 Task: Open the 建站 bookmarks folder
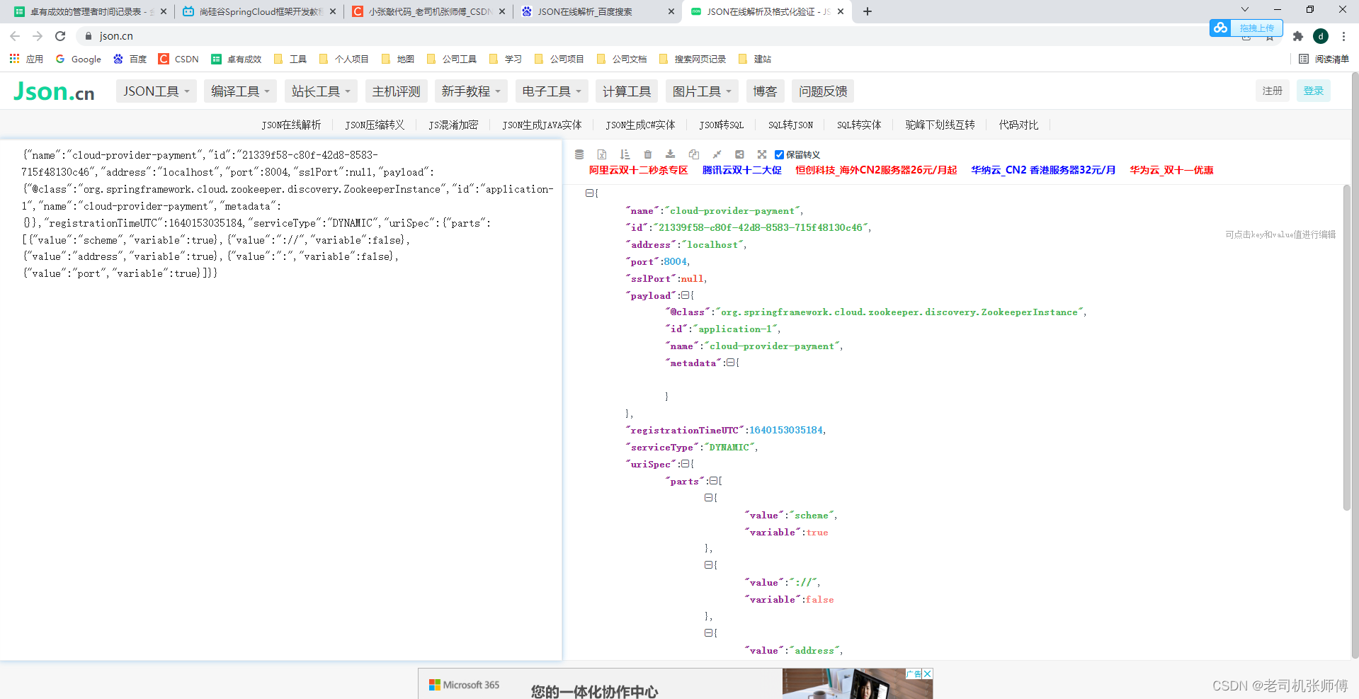(x=755, y=59)
